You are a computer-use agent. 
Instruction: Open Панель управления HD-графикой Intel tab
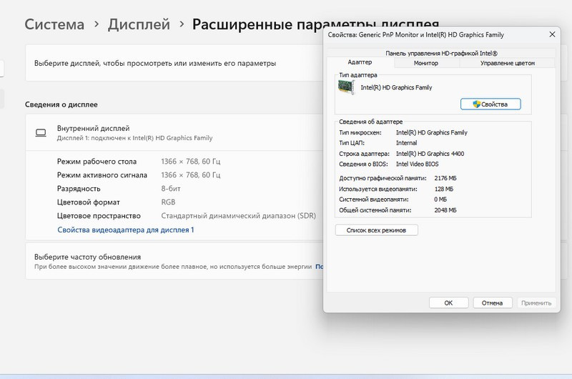(441, 53)
